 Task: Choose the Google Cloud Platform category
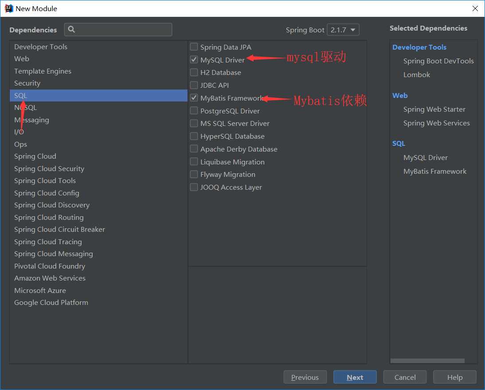[x=98, y=303]
